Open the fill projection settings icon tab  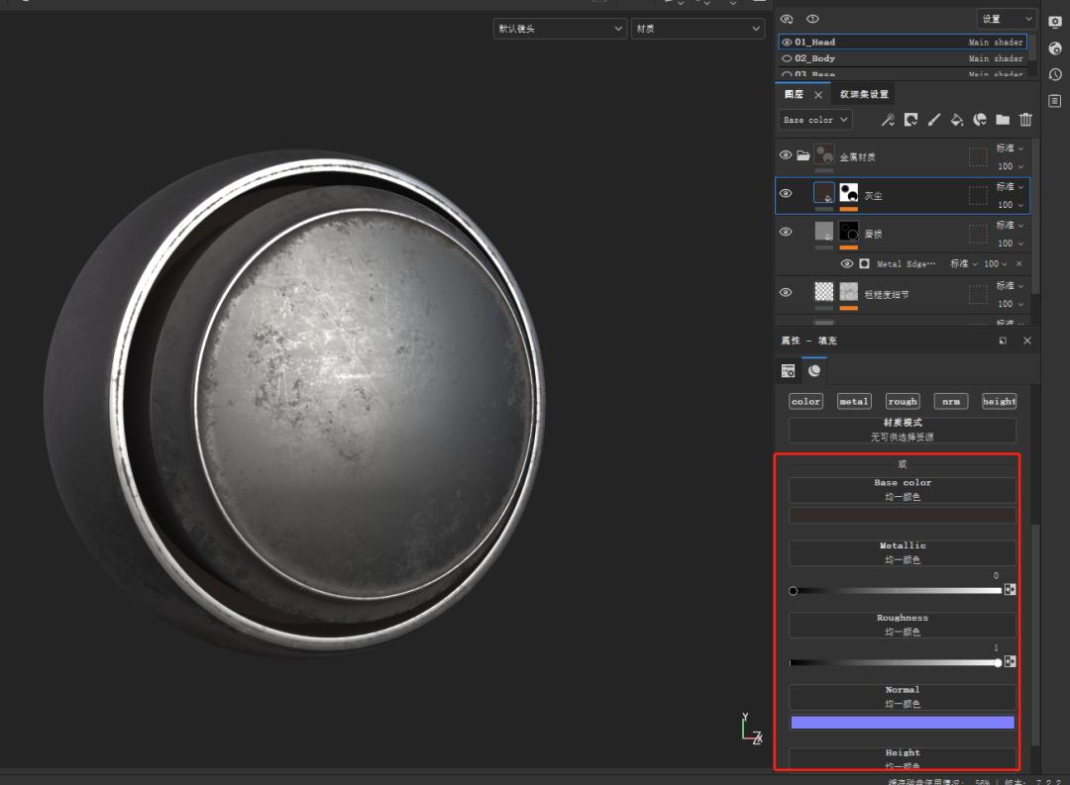[789, 371]
